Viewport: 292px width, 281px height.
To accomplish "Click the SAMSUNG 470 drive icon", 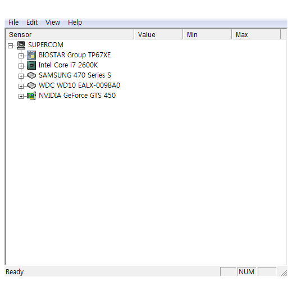I will (x=31, y=75).
